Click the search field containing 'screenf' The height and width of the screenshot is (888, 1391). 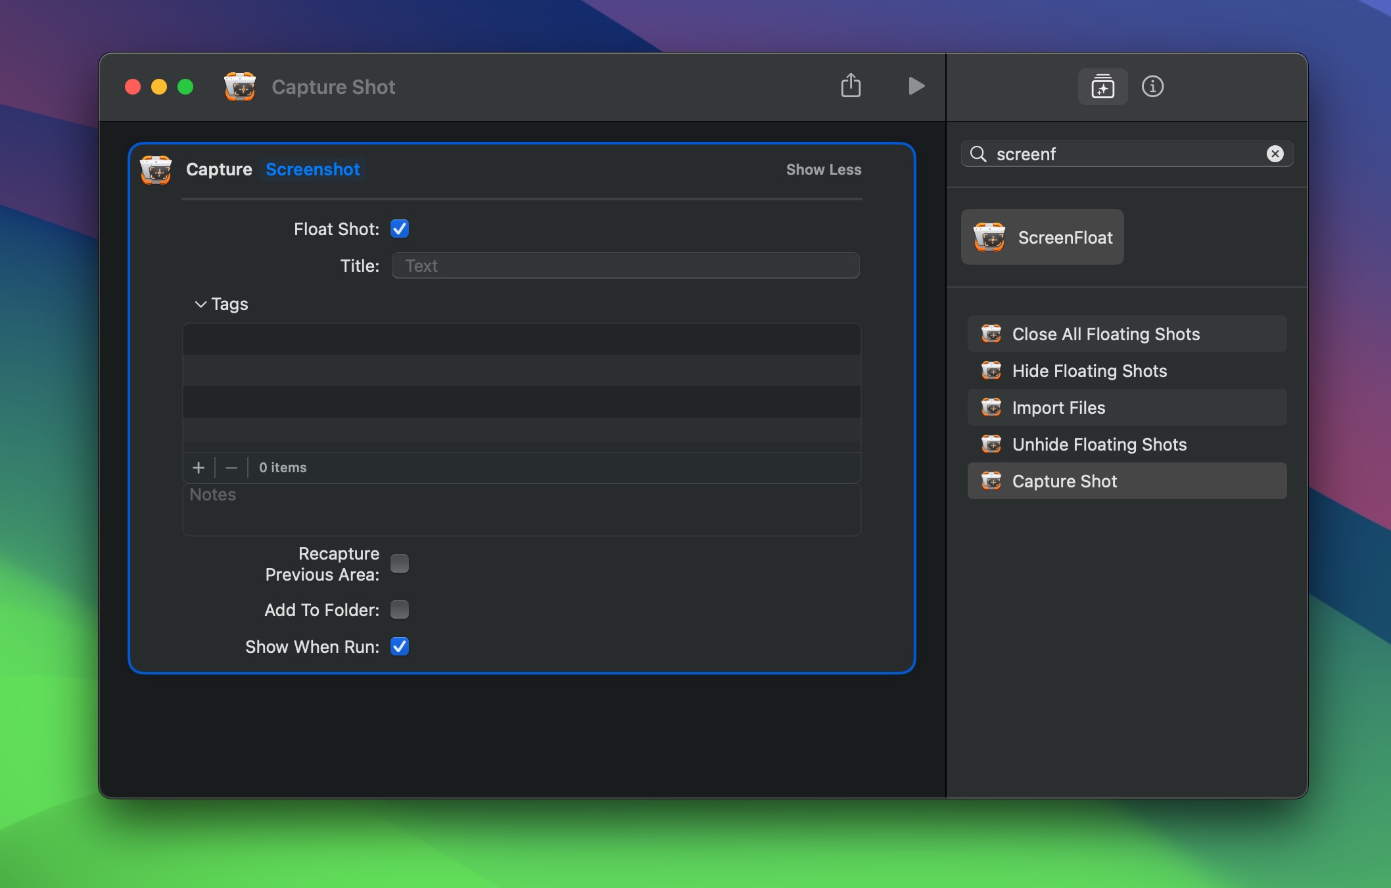pyautogui.click(x=1127, y=154)
